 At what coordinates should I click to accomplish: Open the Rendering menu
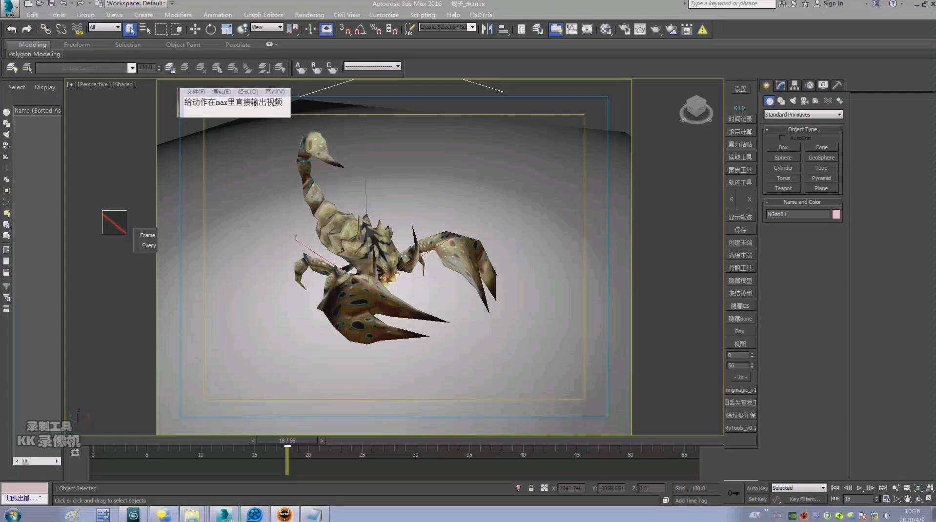[x=309, y=15]
